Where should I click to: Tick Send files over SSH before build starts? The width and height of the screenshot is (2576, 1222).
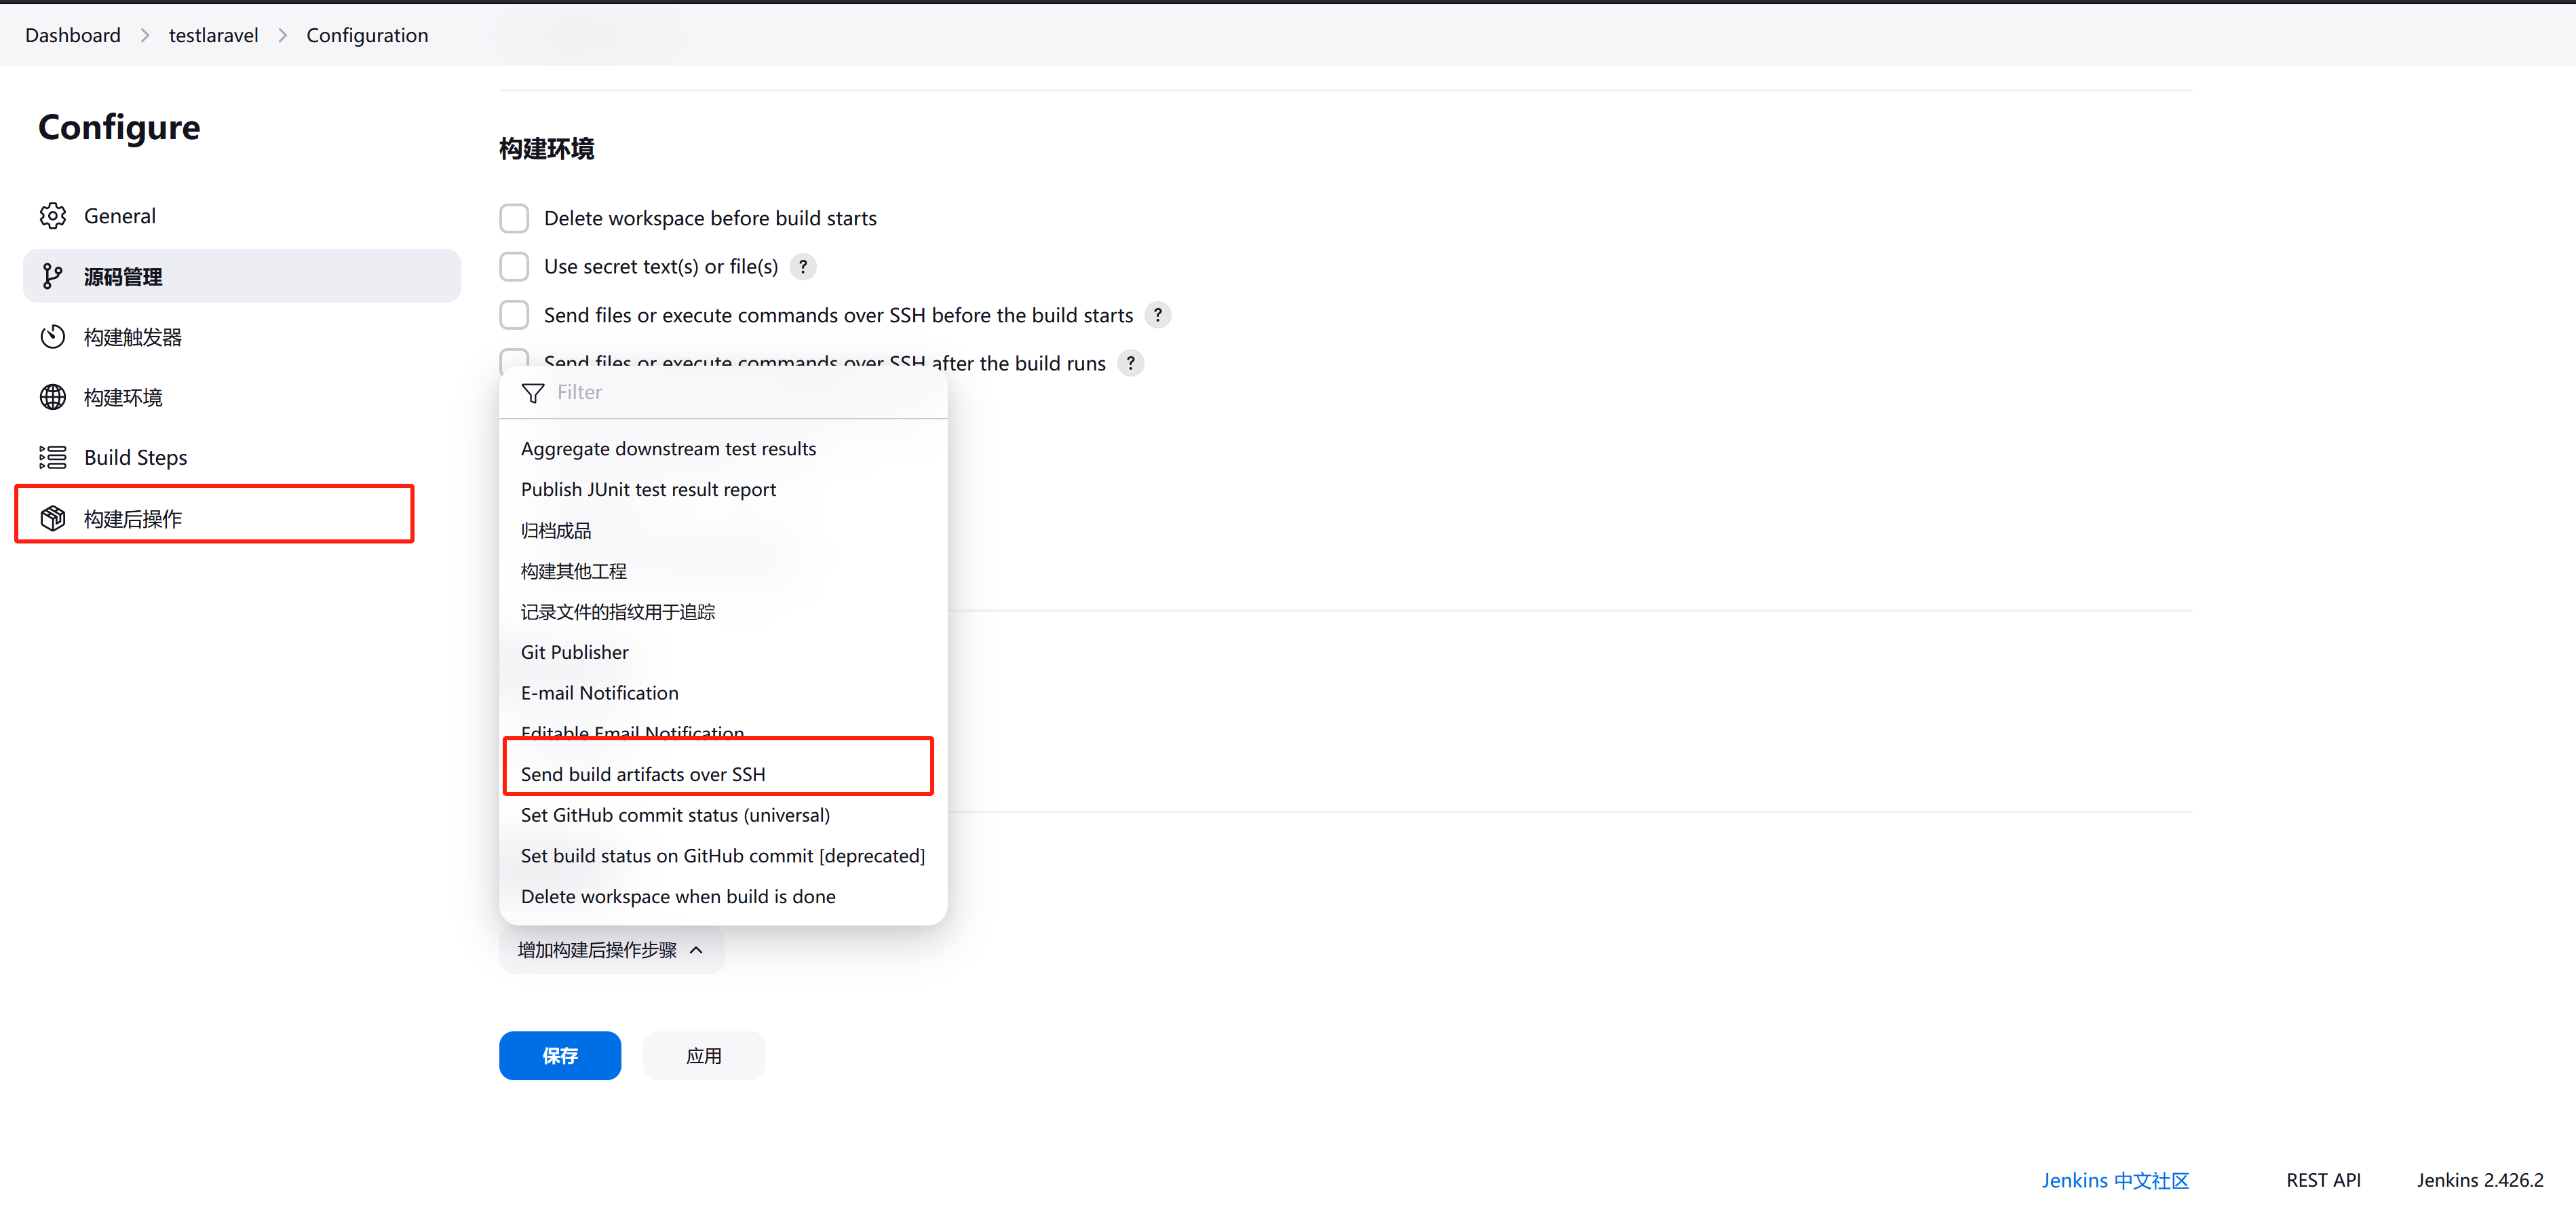click(x=514, y=315)
